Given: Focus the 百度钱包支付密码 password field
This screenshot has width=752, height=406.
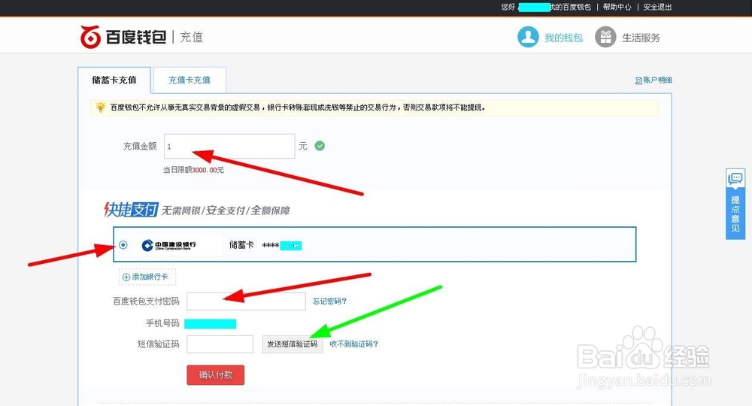Looking at the screenshot, I should click(x=247, y=301).
